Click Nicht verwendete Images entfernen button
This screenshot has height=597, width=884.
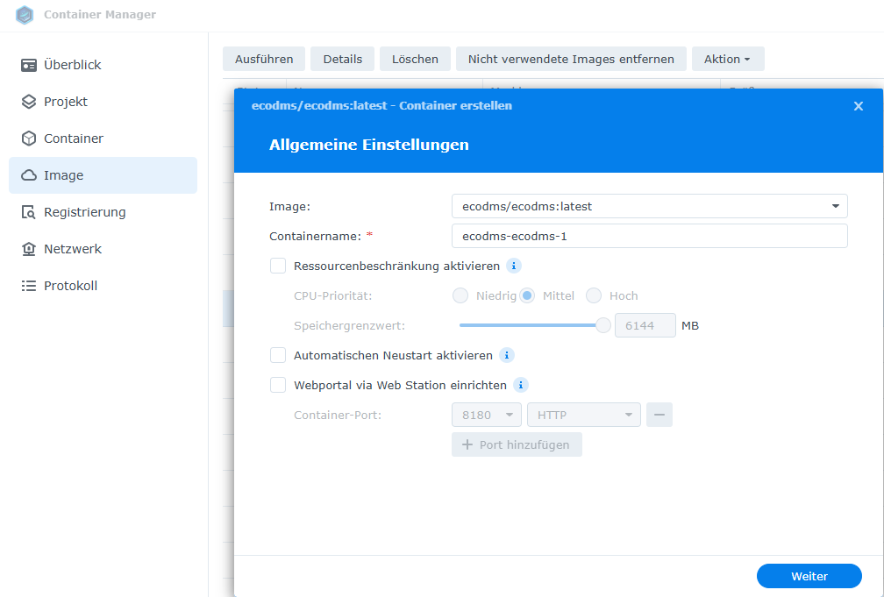click(x=571, y=59)
